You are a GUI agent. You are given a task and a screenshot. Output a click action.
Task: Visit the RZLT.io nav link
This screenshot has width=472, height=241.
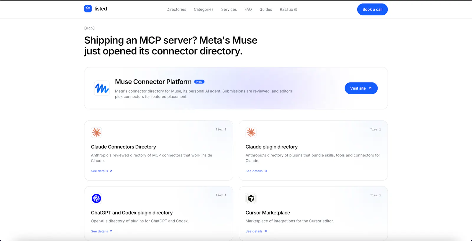coord(289,9)
